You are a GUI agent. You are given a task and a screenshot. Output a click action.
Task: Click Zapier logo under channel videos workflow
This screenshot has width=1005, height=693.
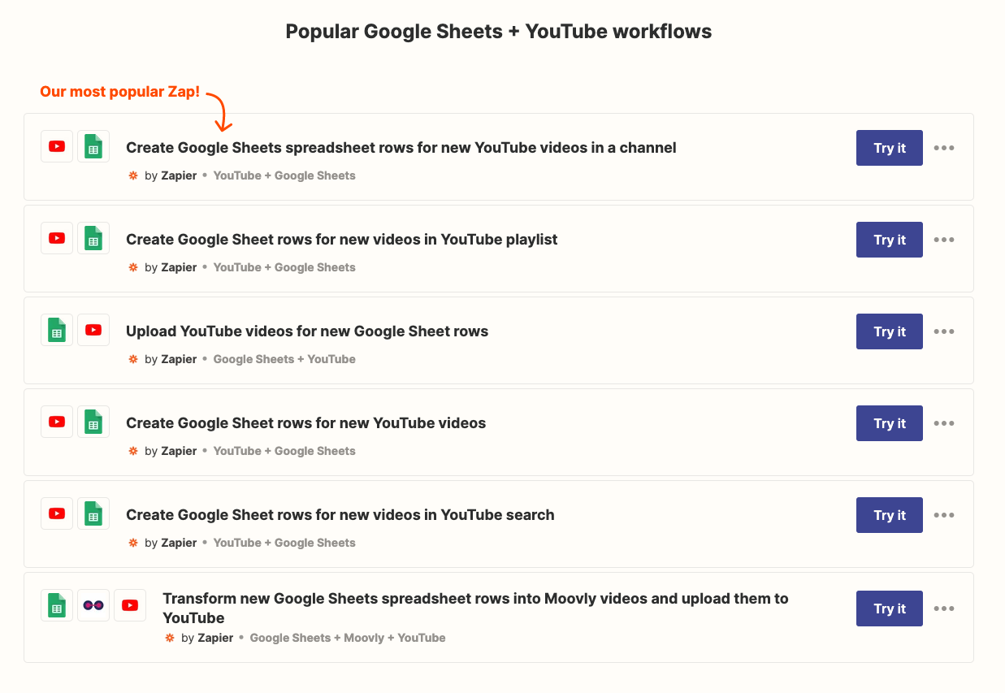point(133,175)
